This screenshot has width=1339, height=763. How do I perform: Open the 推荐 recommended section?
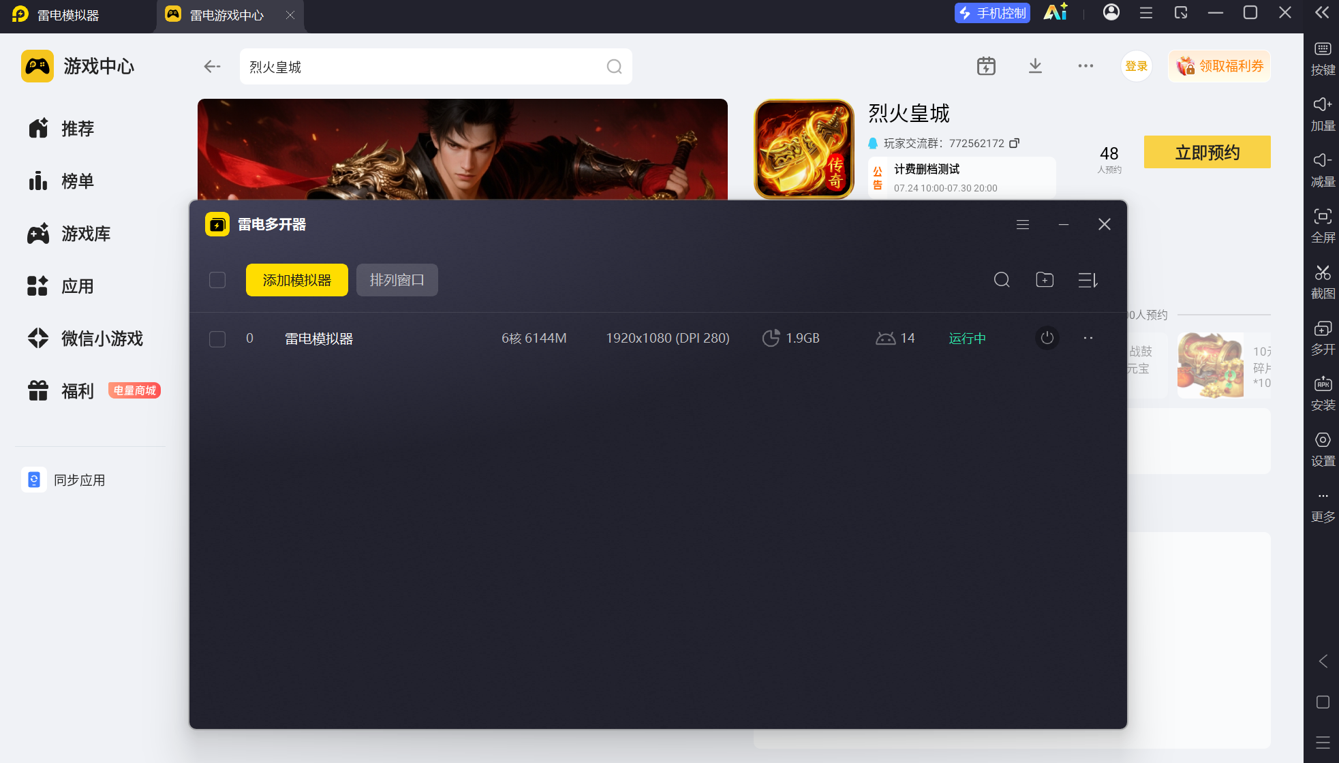click(61, 128)
